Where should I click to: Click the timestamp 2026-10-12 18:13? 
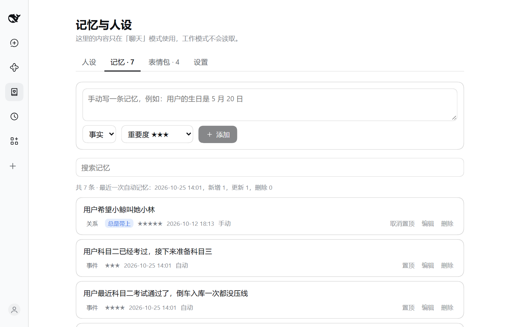[190, 224]
